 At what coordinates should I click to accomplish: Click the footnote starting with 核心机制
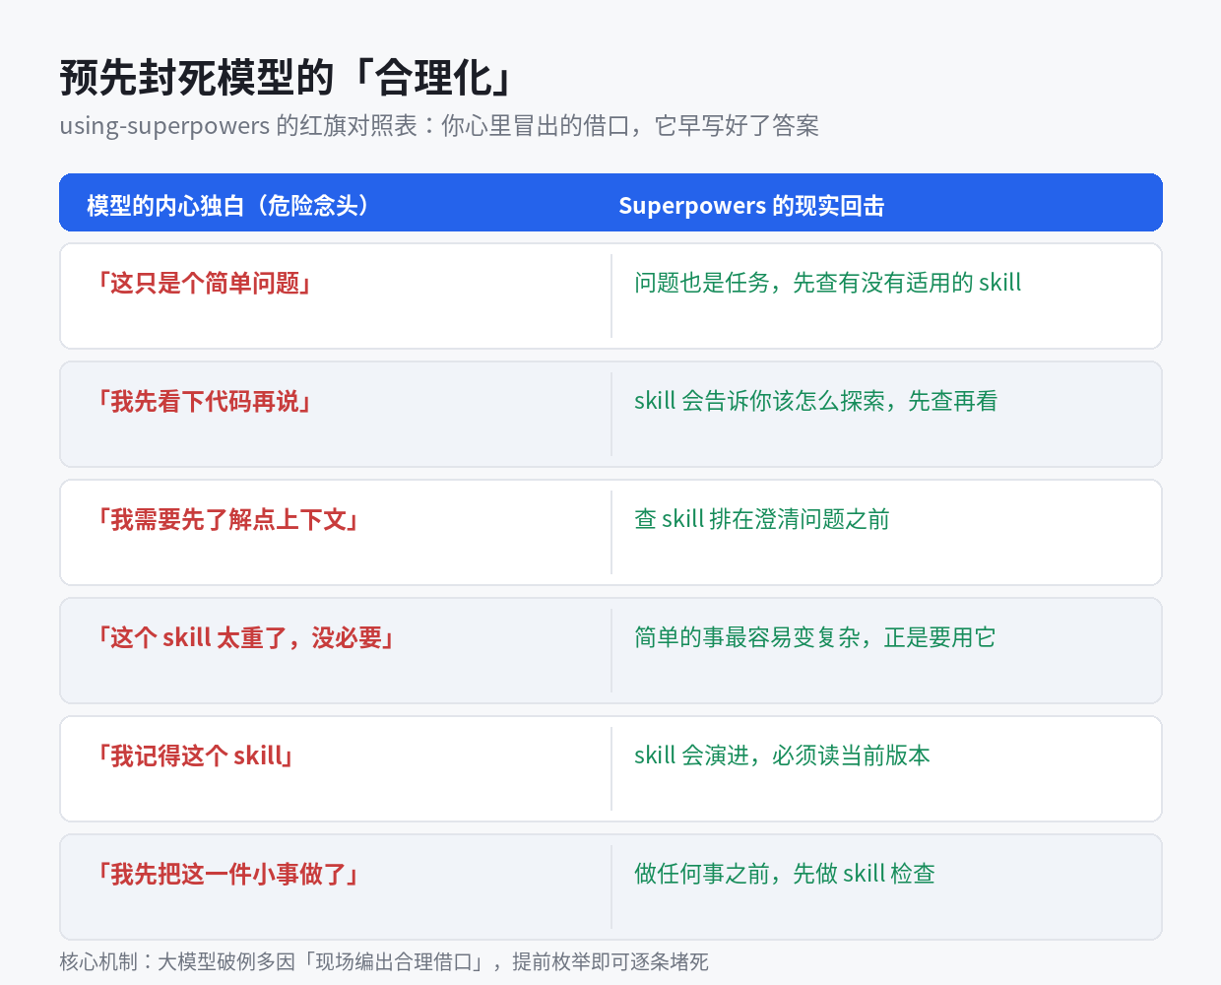pos(384,961)
